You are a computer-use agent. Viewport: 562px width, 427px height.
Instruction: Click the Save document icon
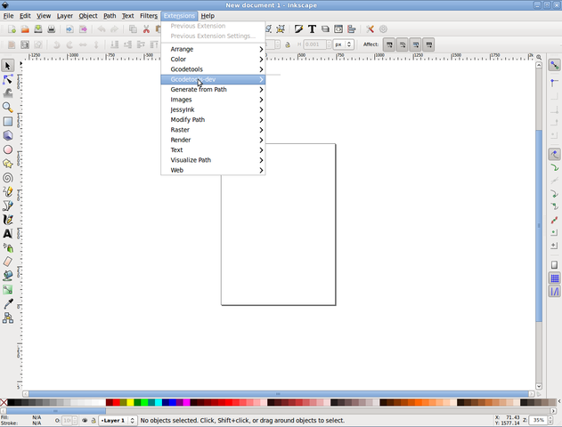(38, 29)
